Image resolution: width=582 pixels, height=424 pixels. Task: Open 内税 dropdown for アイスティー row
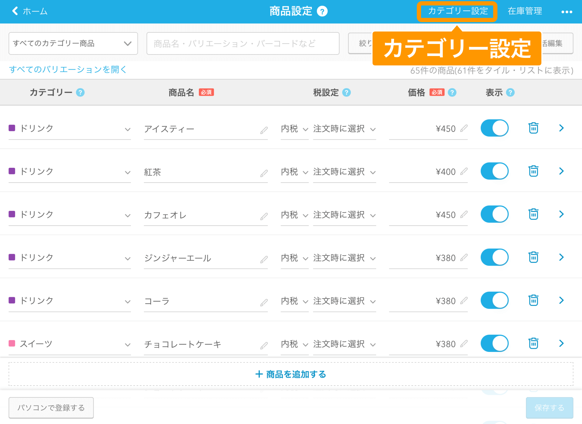coord(295,129)
